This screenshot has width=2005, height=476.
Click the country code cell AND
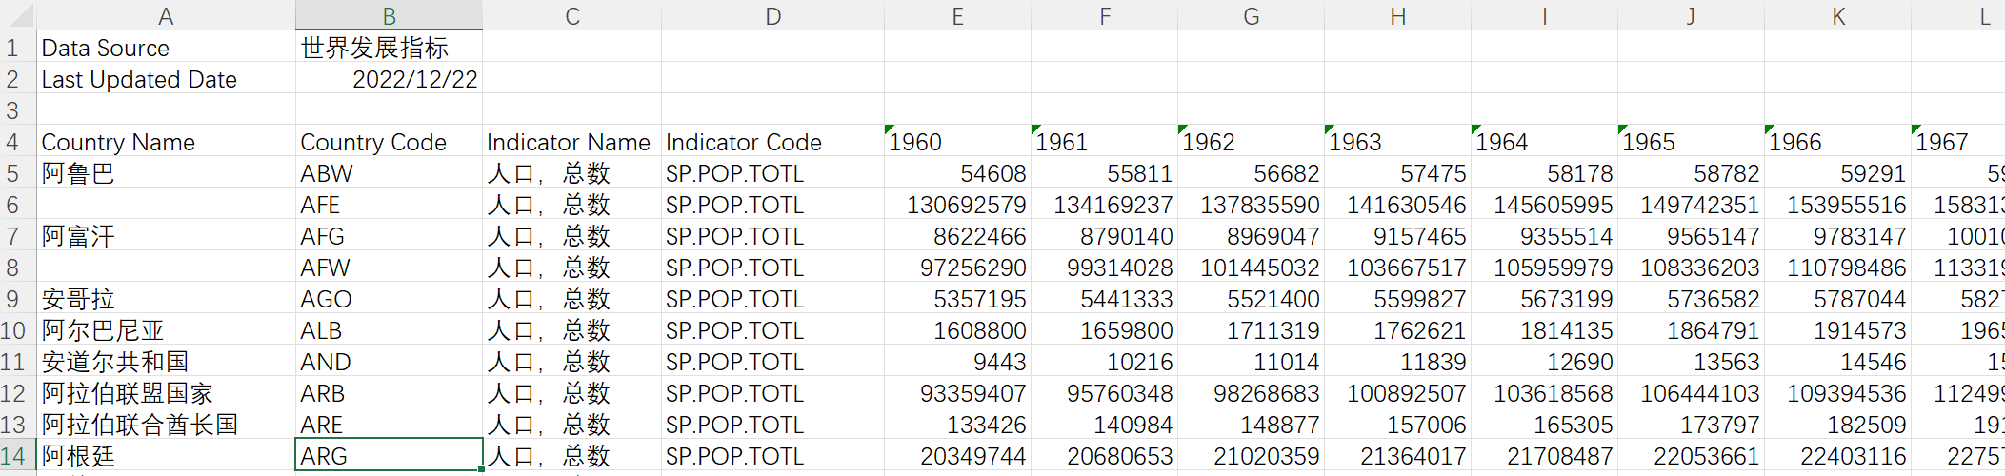tap(389, 362)
